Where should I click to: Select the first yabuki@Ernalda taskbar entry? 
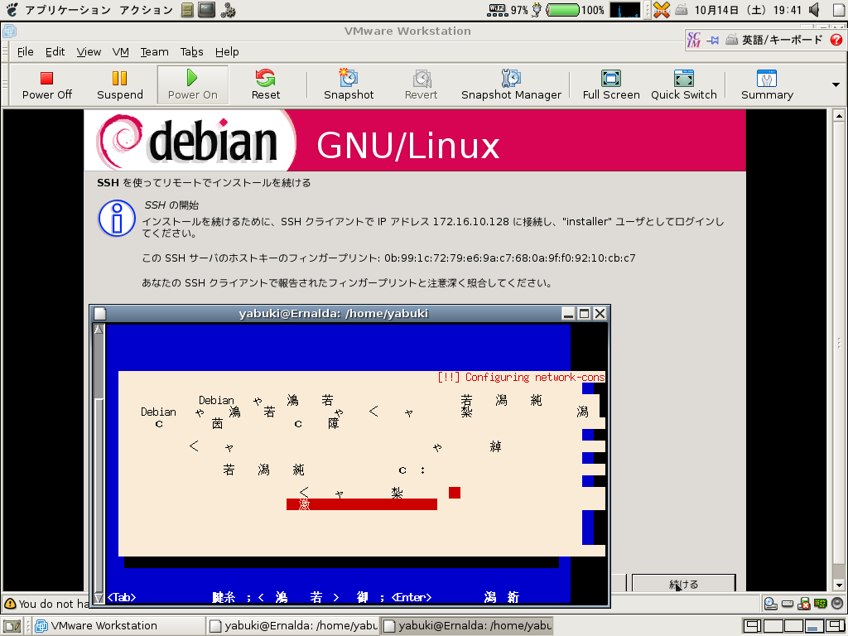[x=292, y=626]
